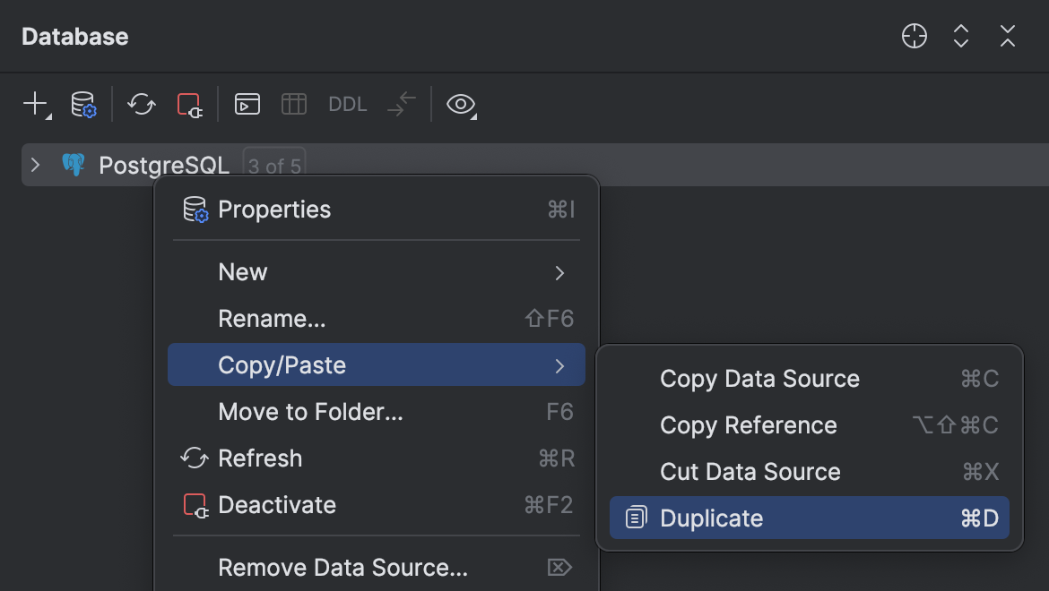Expand the PostgreSQL data source node
Image resolution: width=1049 pixels, height=591 pixels.
[x=35, y=165]
